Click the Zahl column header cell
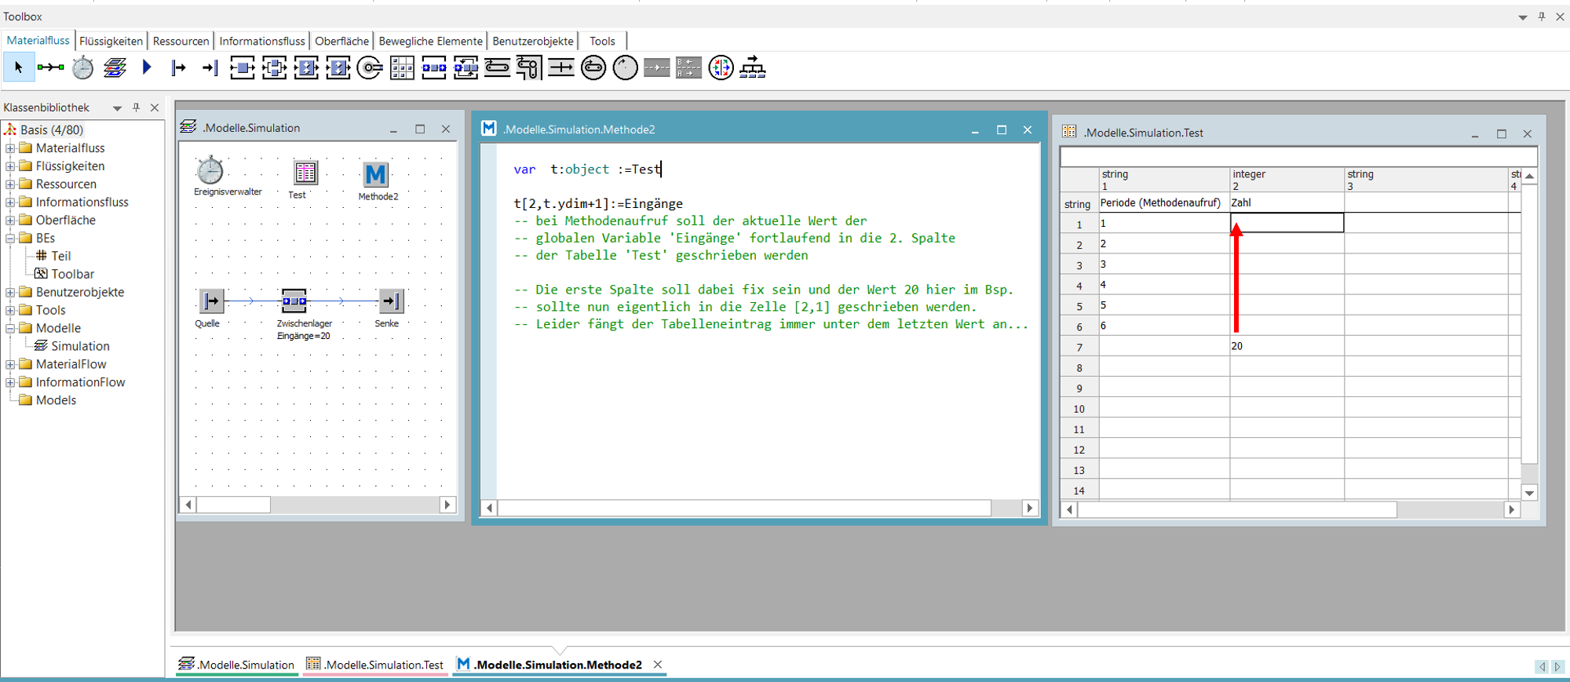 tap(1287, 202)
